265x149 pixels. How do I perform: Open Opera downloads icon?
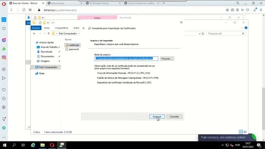point(255,10)
